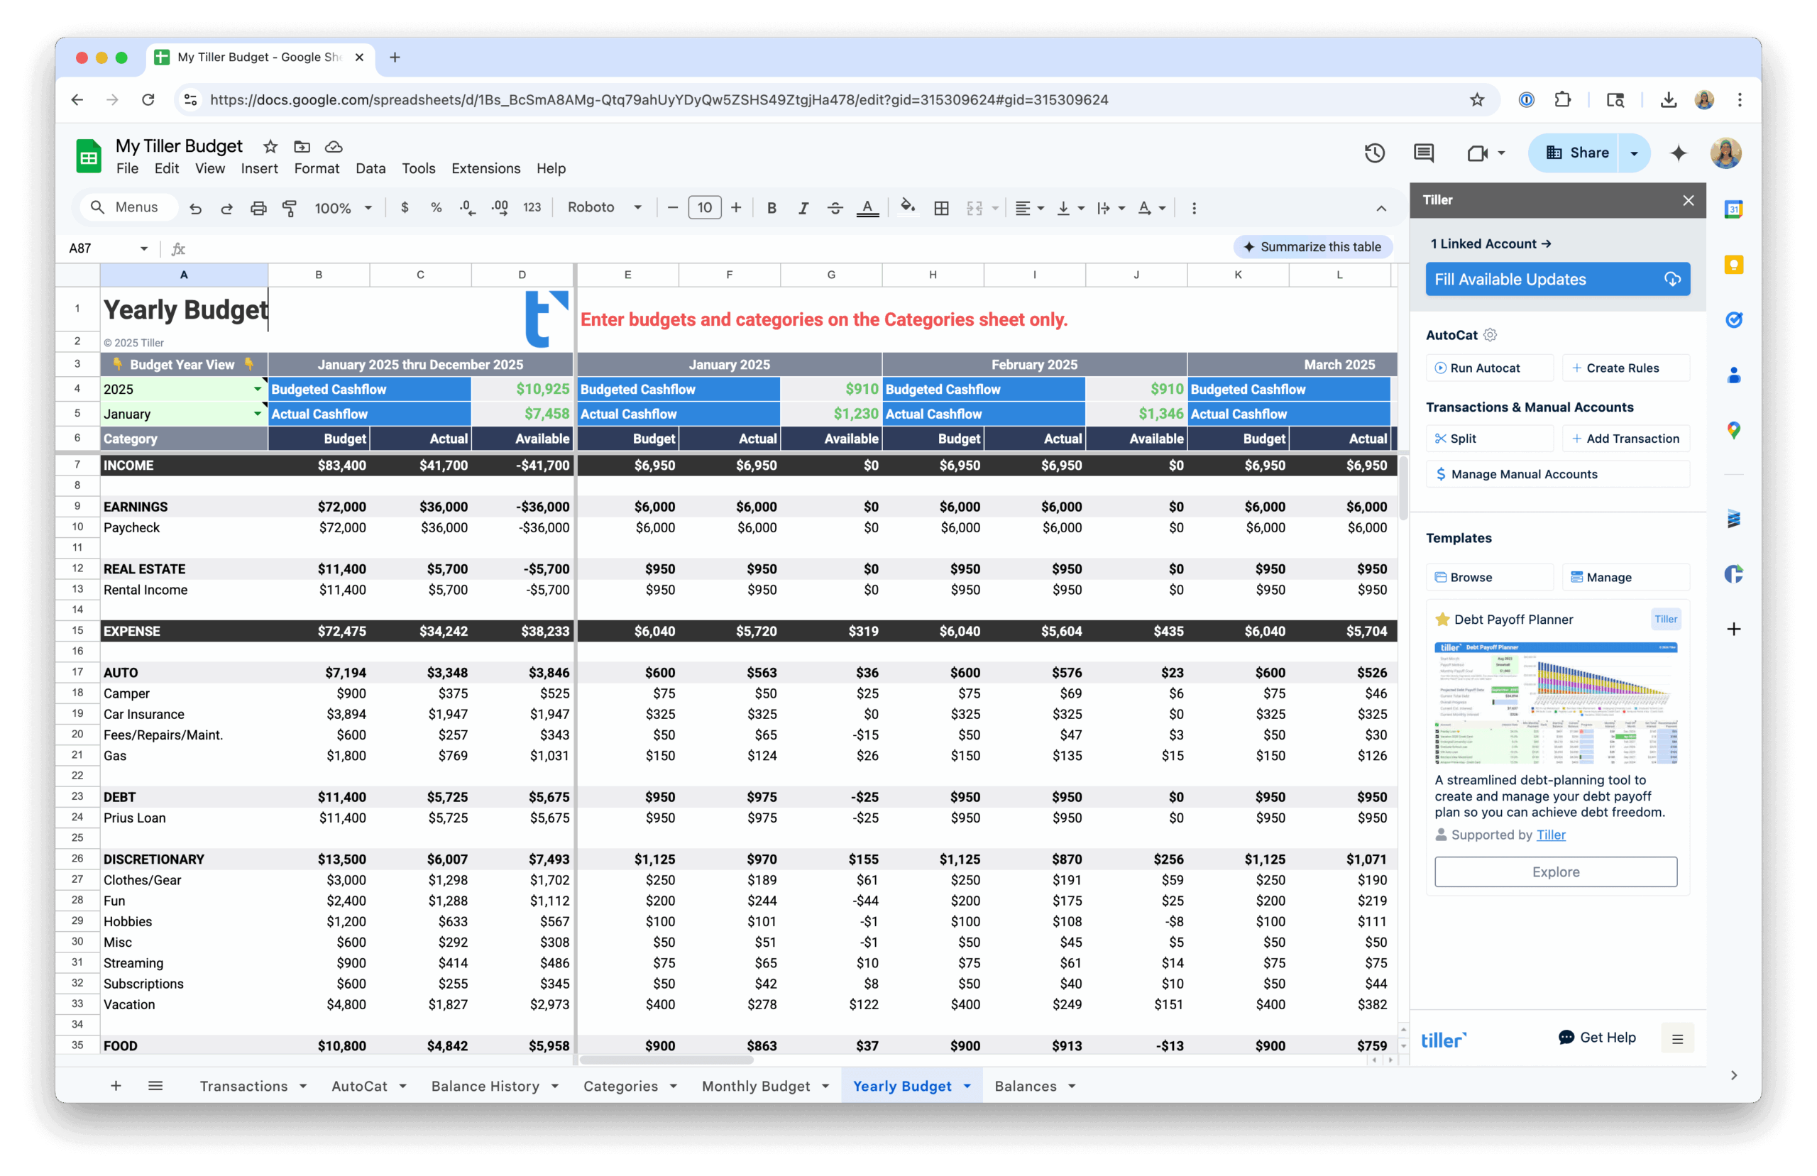Open the Extensions menu
Screen dimensions: 1817x1176
coord(485,168)
